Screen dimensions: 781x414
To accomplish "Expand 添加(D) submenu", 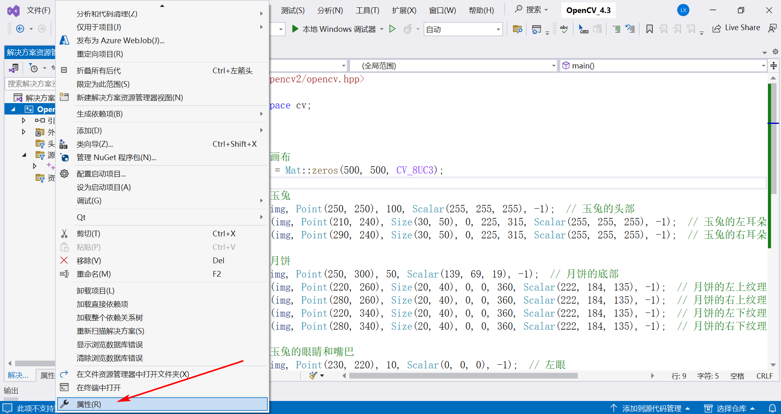I will [x=162, y=130].
